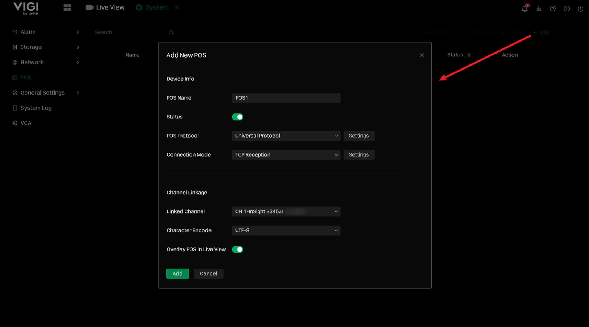Switch to the Live View tab
589x327 pixels.
point(105,7)
